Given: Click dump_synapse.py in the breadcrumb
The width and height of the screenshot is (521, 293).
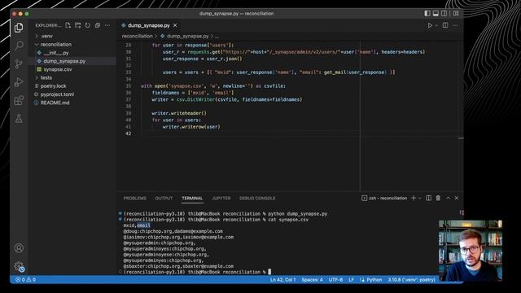Looking at the screenshot, I should tap(188, 36).
